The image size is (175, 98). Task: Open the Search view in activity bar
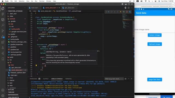[3, 25]
